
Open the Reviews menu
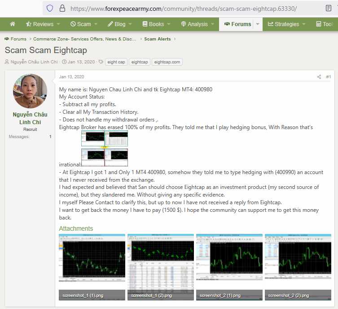(40, 24)
